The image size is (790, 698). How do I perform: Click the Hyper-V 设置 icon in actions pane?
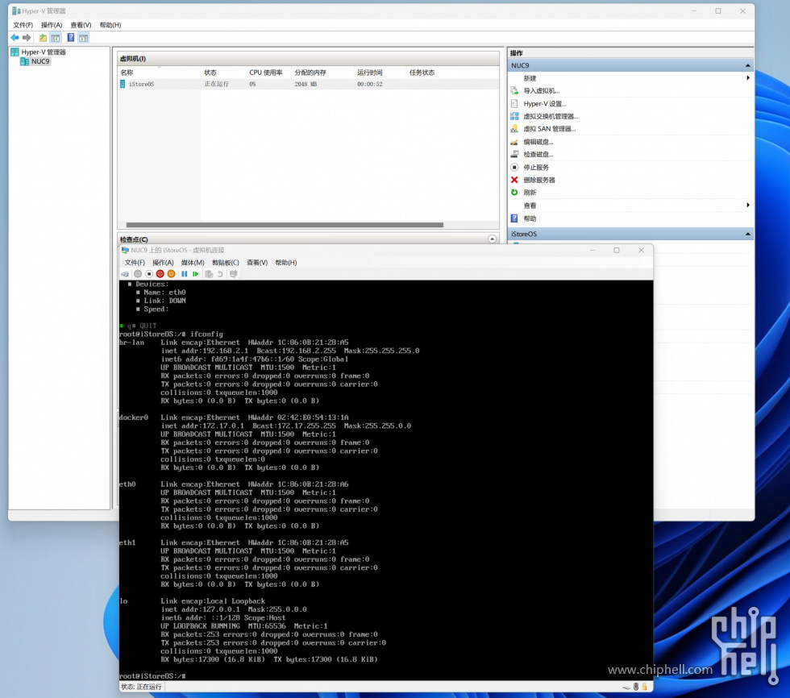(x=514, y=104)
